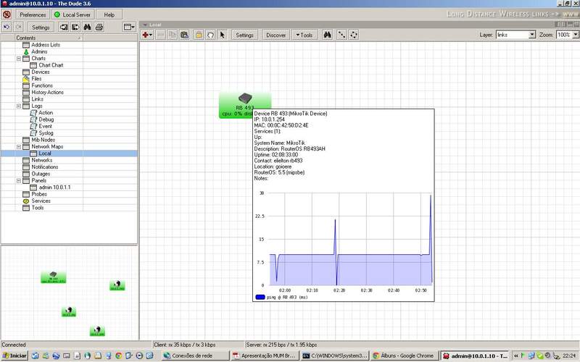Open find with map toolbar binoculars icon
The width and height of the screenshot is (580, 362).
click(x=328, y=35)
